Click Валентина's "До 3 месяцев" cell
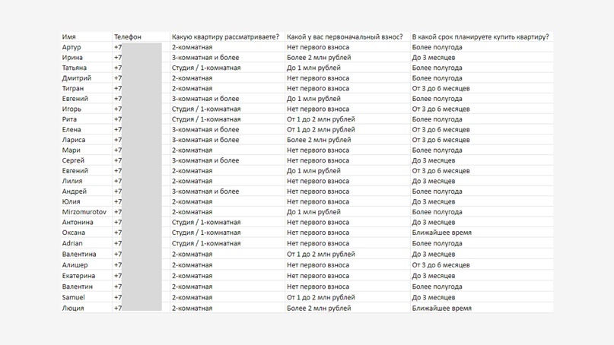Screen dimensions: 614x345 click(434, 254)
